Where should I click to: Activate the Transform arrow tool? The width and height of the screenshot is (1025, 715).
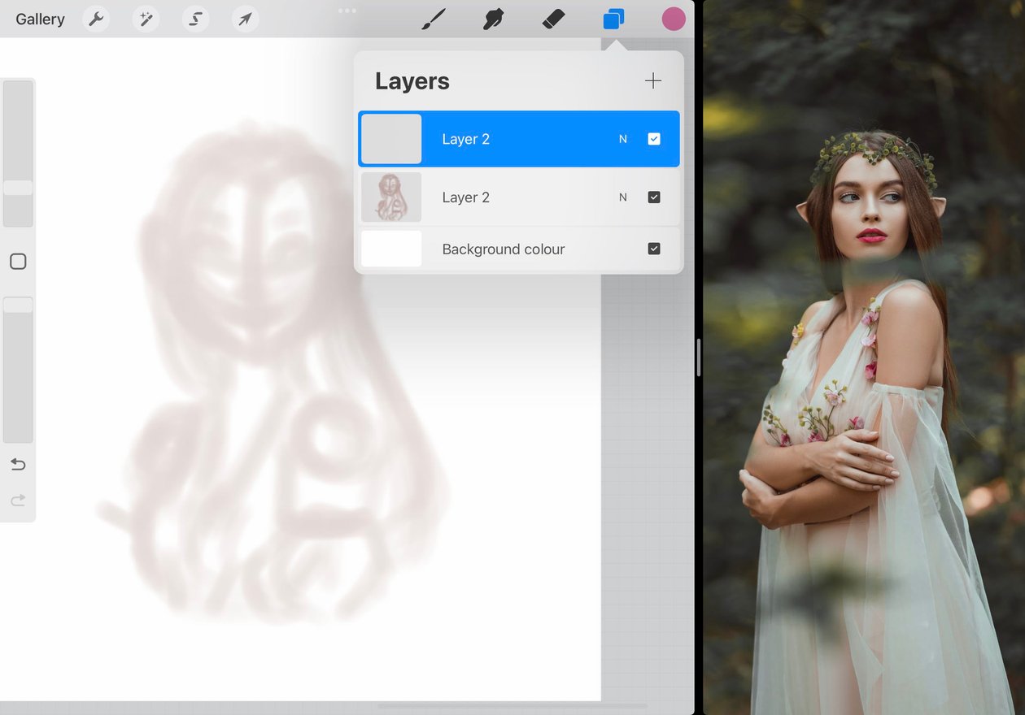(x=245, y=19)
